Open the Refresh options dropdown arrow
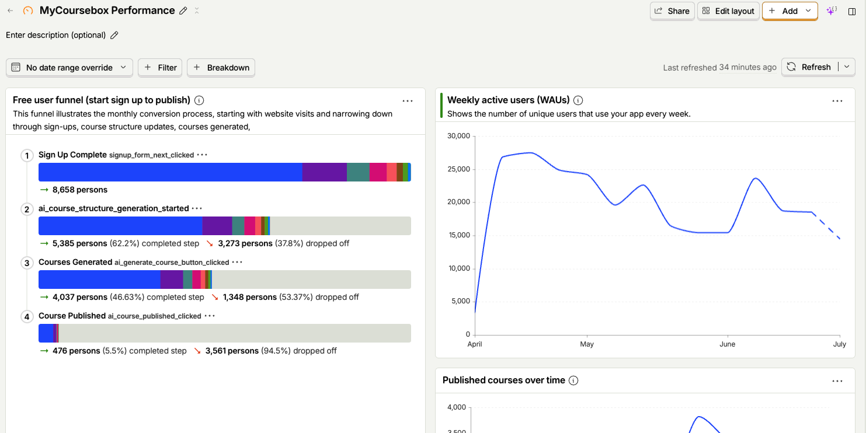The width and height of the screenshot is (866, 433). point(846,67)
